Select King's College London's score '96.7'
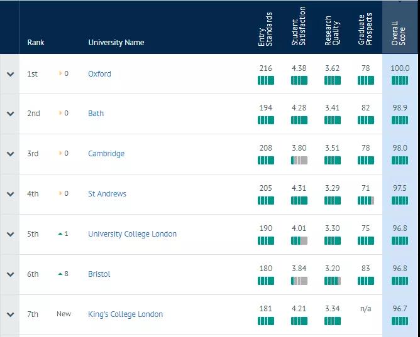The image size is (420, 337). [x=400, y=309]
